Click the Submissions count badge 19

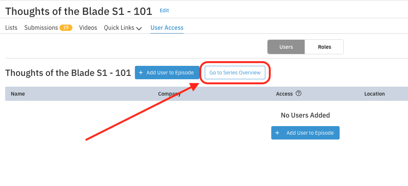coord(66,28)
